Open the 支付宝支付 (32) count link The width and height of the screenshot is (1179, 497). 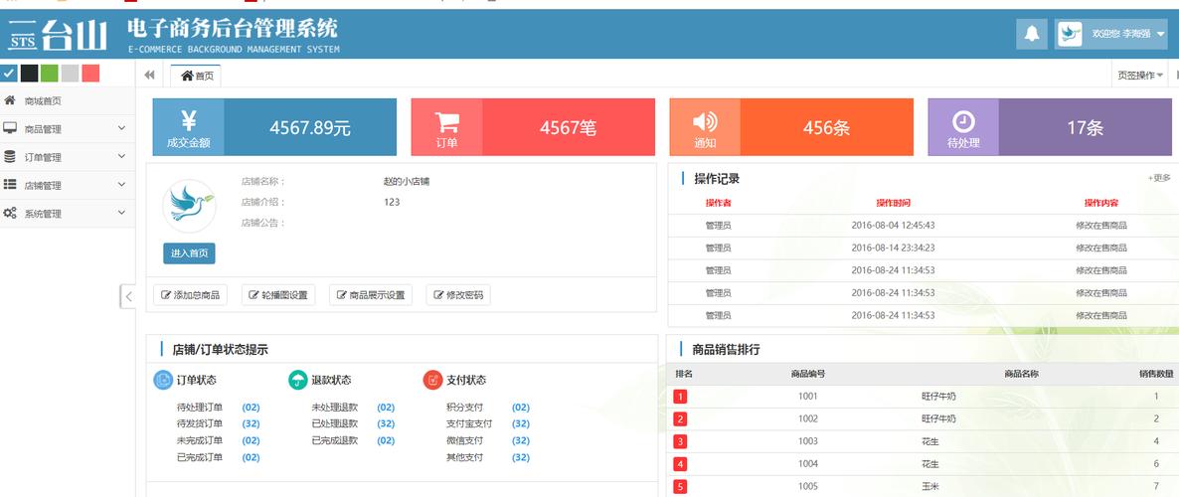point(520,424)
